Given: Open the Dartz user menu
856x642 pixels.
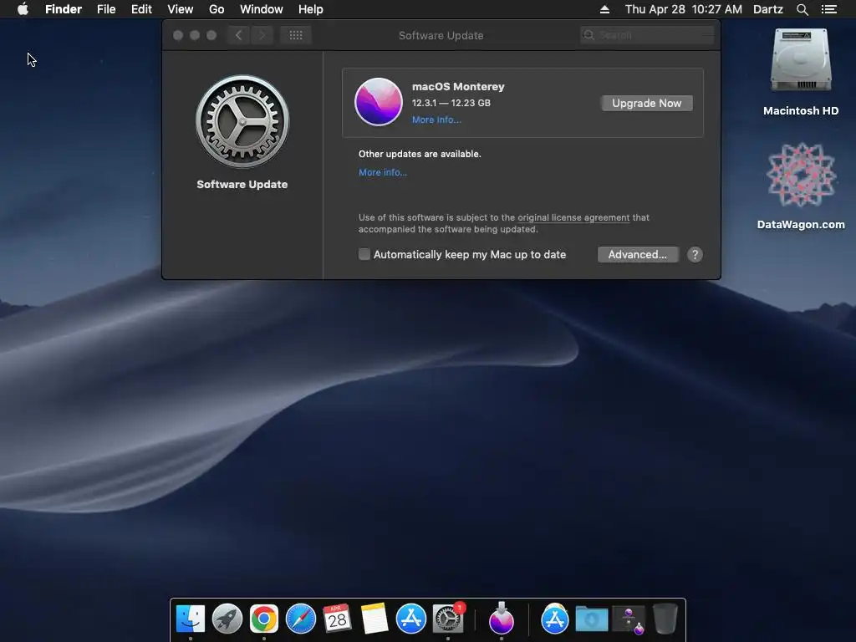Looking at the screenshot, I should pos(767,9).
